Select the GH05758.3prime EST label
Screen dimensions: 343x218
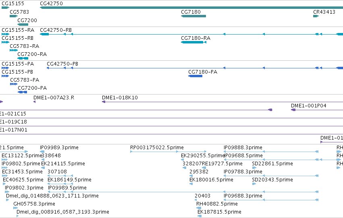click(34, 204)
